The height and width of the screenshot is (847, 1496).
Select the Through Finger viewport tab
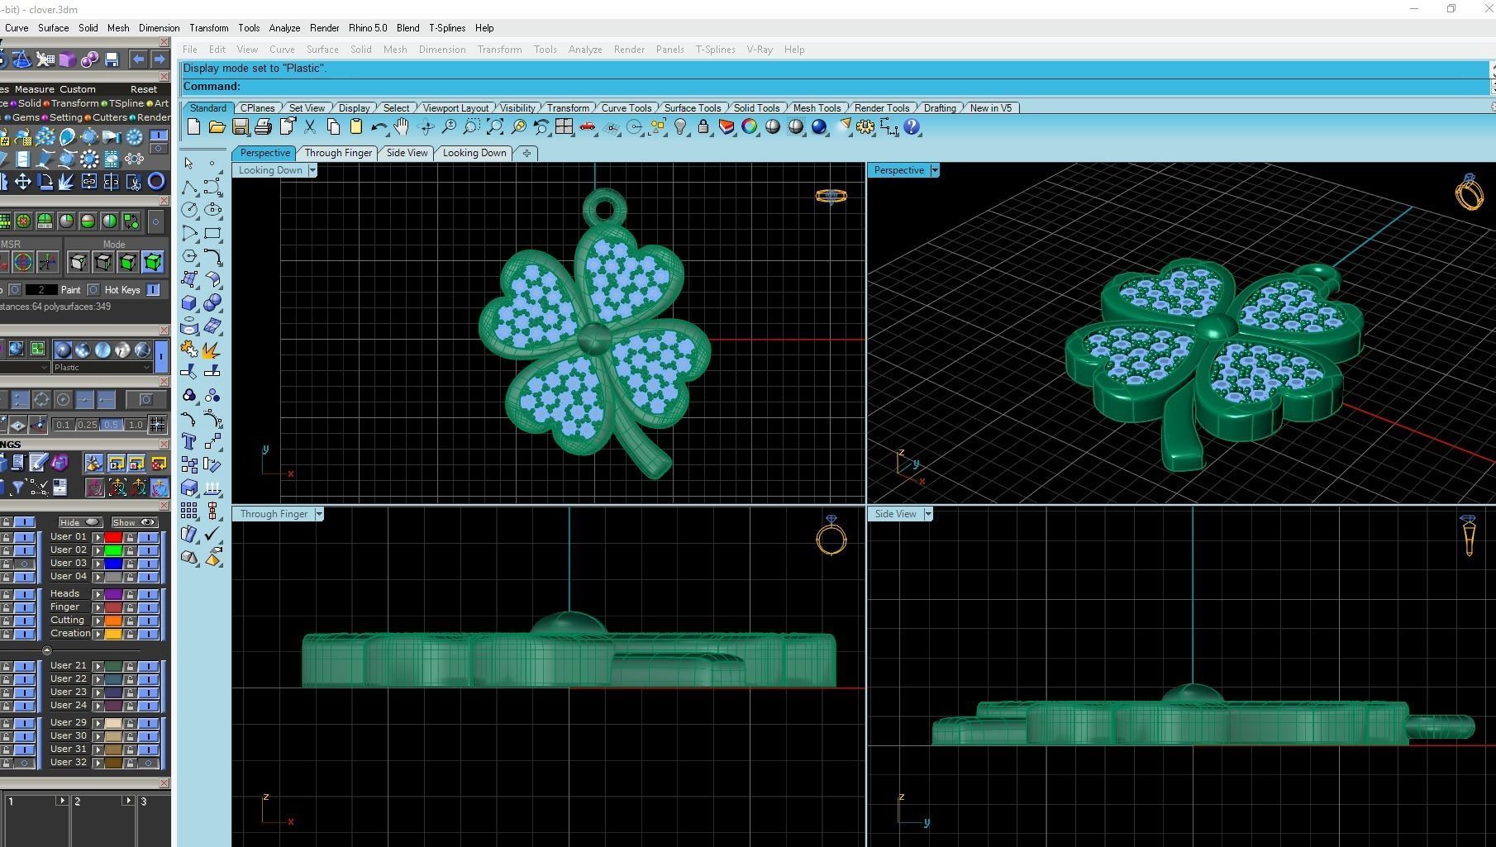click(338, 153)
